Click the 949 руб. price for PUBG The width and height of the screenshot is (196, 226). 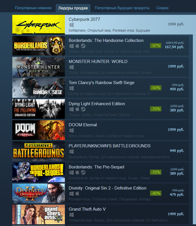tap(177, 151)
